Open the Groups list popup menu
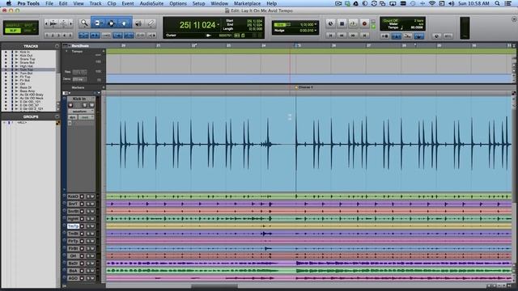Viewport: 518px width, 291px height. click(57, 116)
